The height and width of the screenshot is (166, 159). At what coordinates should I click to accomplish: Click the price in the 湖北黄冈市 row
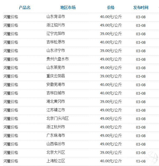tap(111, 102)
